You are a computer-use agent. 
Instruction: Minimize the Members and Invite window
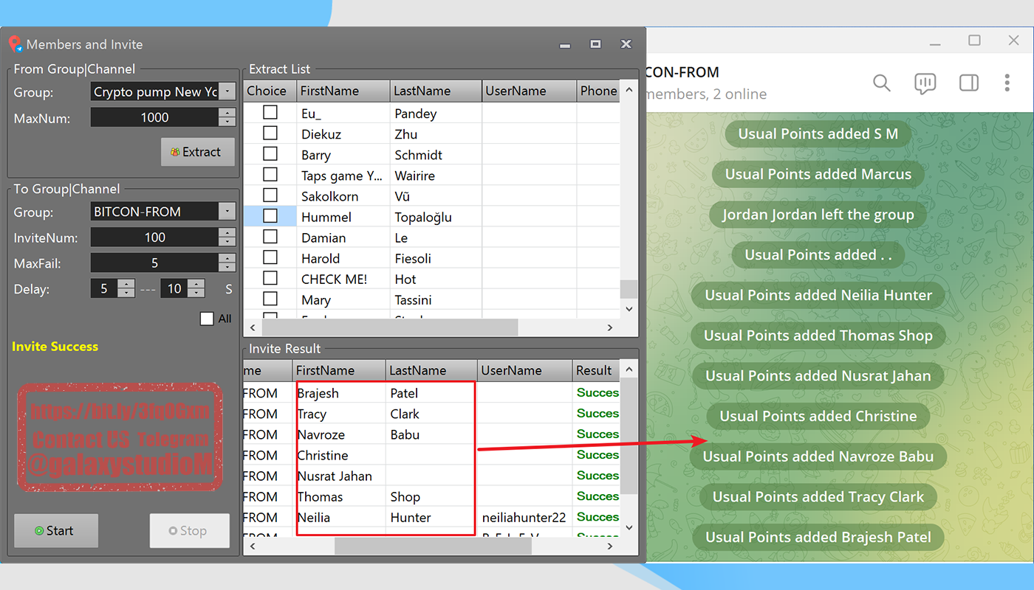565,45
